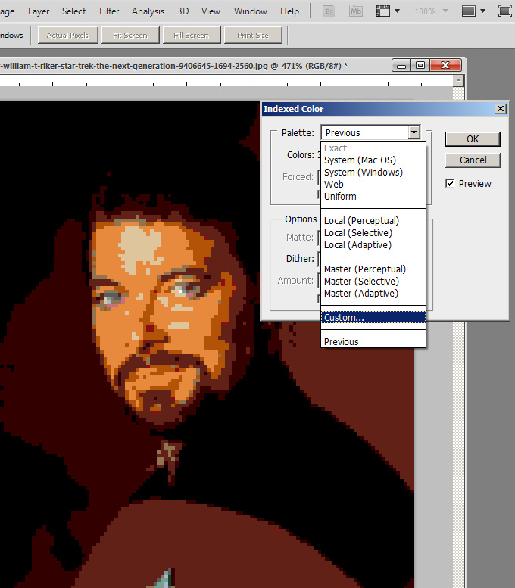Launch Adobe Bridge icon
This screenshot has height=588, width=515.
coord(329,11)
